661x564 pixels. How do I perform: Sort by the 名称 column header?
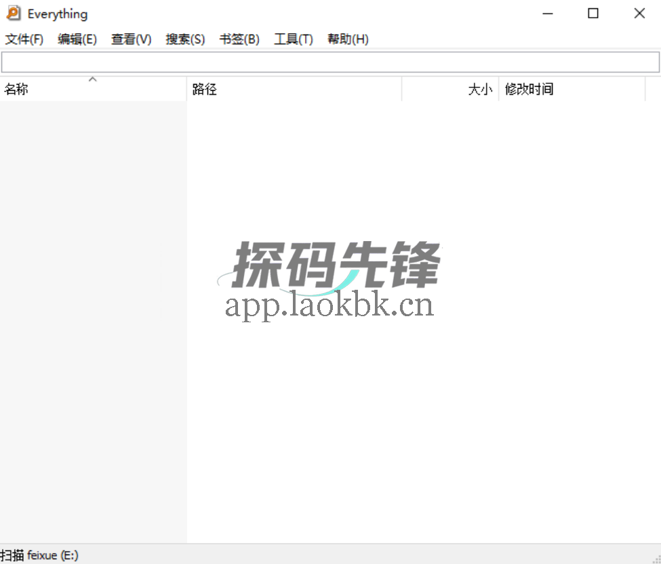click(93, 89)
